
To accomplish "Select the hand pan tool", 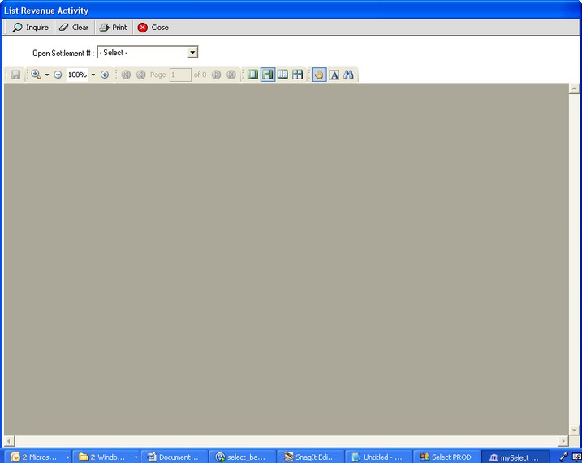I will coord(319,75).
